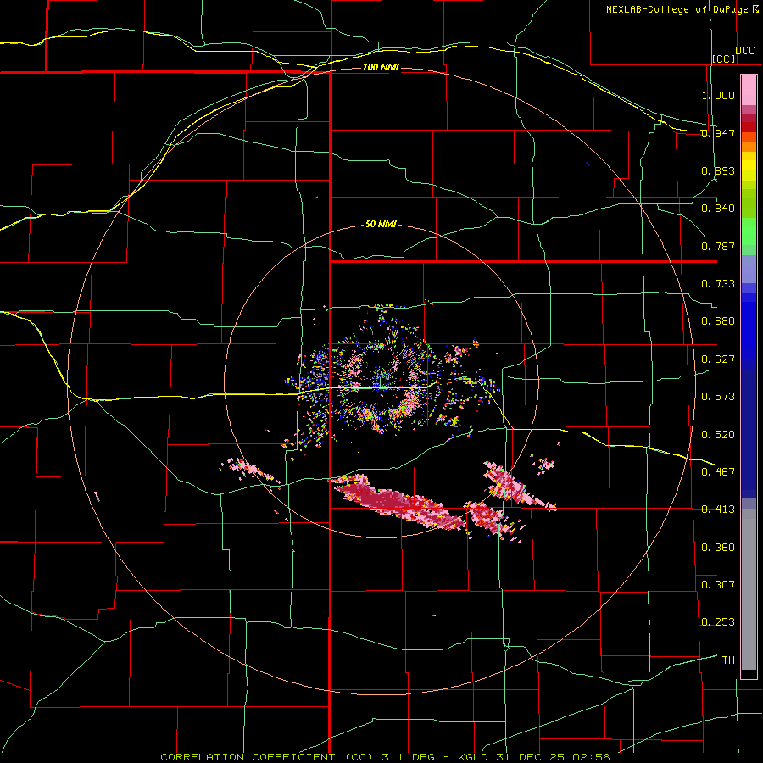Screen dimensions: 763x763
Task: Click the 1.000 color scale value
Action: tap(718, 95)
